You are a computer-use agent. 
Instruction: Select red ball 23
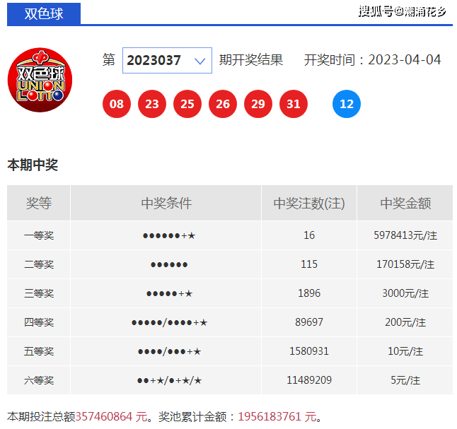tap(152, 104)
